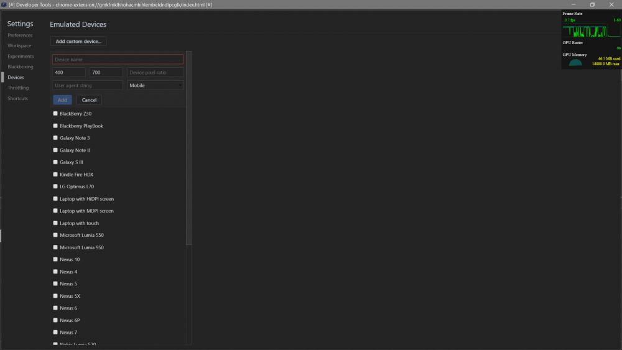This screenshot has width=622, height=350.
Task: Click the device list vertical scrollbar
Action: coord(188,148)
